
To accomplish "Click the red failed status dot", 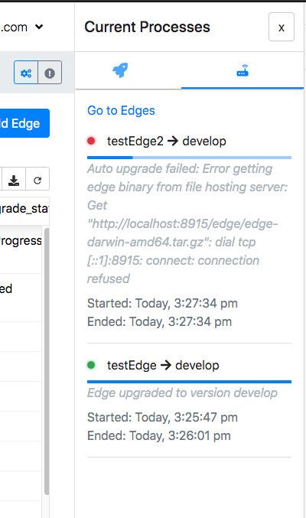I will point(91,141).
